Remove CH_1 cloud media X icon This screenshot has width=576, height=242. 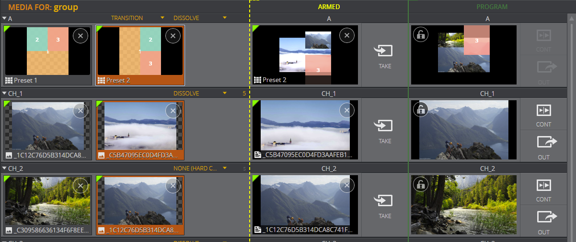173,111
